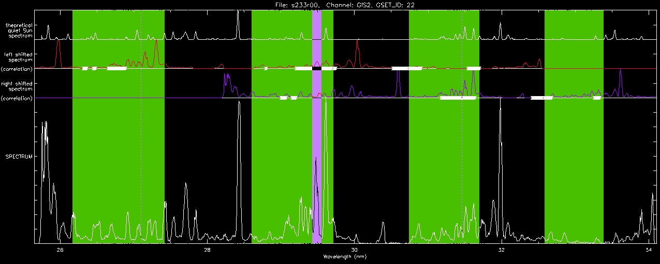The width and height of the screenshot is (660, 264).
Task: Click the "Wavelength (nm)" axis title
Action: tap(344, 256)
